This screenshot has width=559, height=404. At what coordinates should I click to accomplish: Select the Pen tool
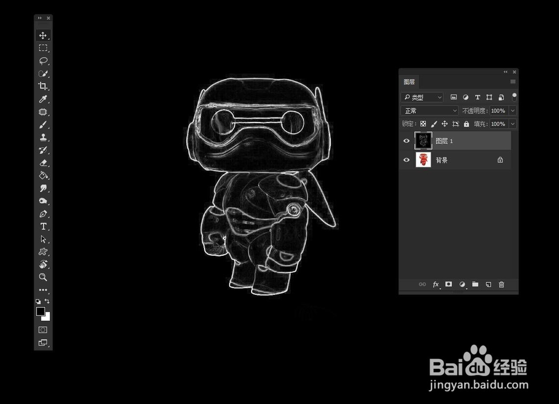tap(43, 214)
